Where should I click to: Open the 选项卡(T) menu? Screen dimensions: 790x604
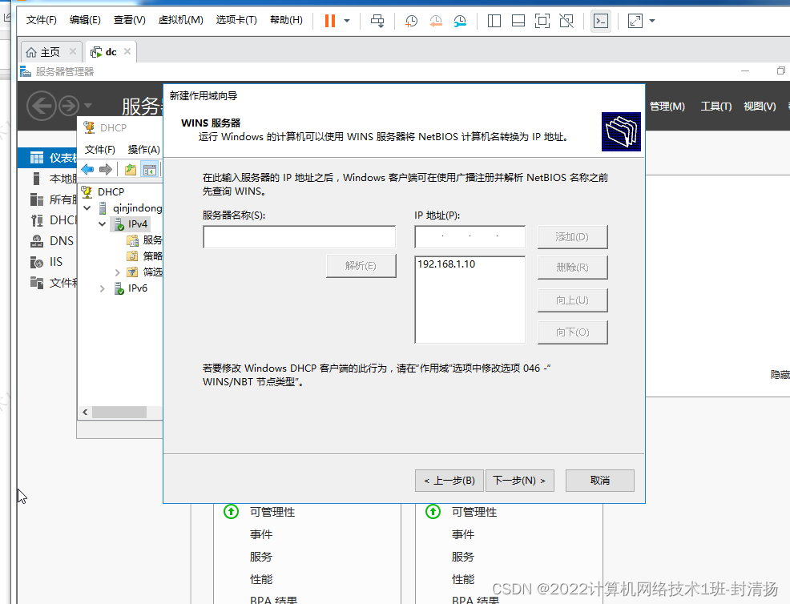coord(236,20)
